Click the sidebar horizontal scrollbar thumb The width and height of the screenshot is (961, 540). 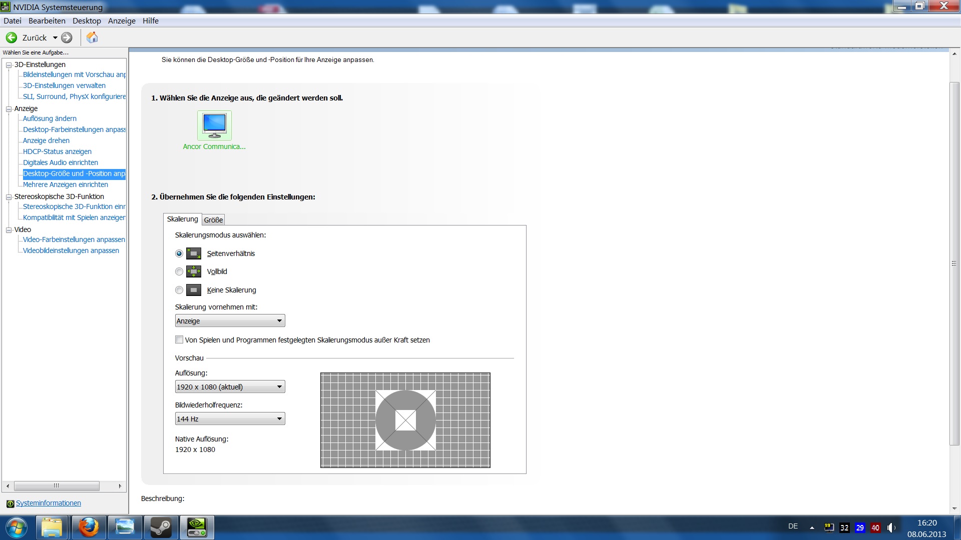(57, 485)
